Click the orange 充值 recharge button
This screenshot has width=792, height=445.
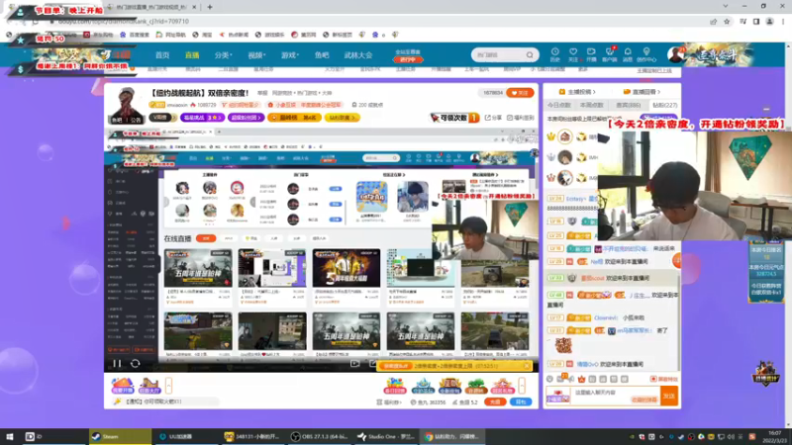click(x=495, y=402)
